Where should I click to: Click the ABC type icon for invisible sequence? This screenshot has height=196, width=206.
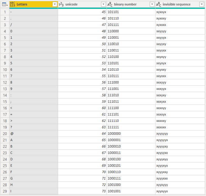[159, 4]
